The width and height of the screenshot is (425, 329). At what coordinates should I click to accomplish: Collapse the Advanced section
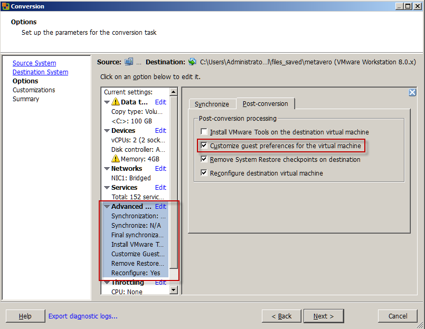click(x=107, y=207)
